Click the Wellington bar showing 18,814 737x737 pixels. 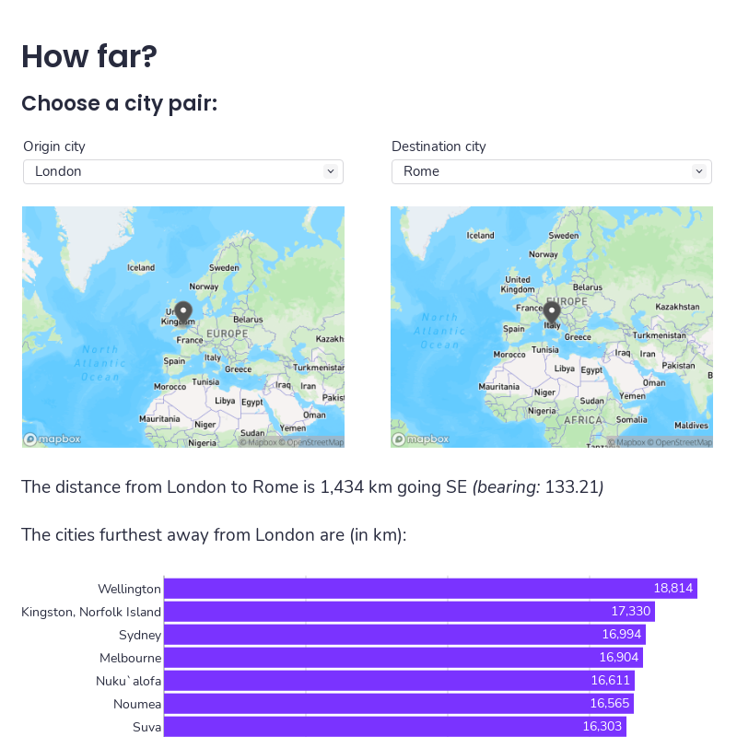tap(430, 589)
